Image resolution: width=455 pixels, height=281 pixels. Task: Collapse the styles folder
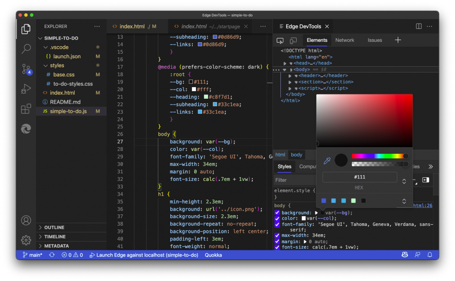46,65
